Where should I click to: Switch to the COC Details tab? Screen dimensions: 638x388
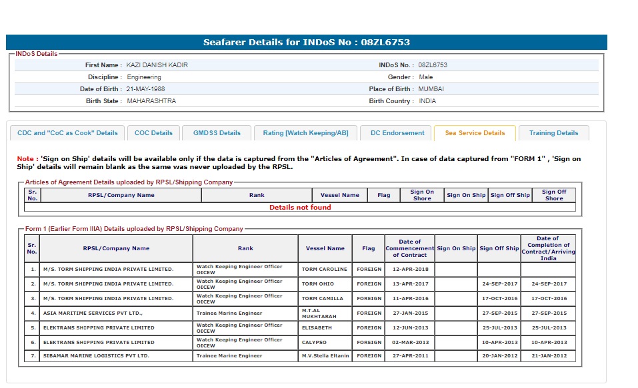point(153,133)
